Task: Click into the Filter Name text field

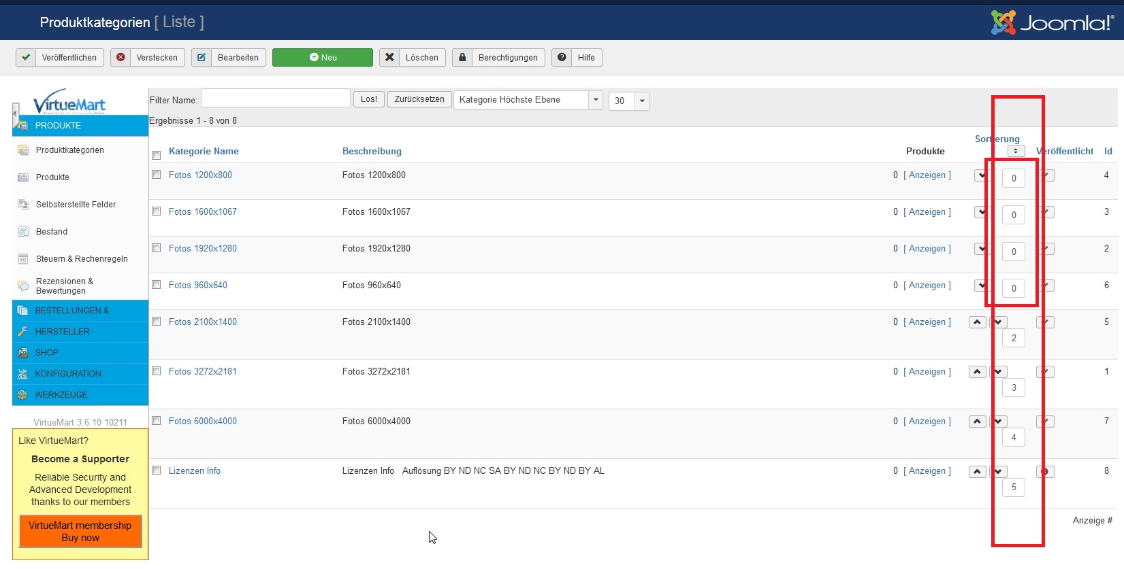Action: pyautogui.click(x=275, y=99)
